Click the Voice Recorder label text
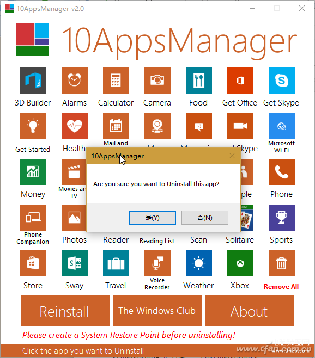 click(x=157, y=283)
